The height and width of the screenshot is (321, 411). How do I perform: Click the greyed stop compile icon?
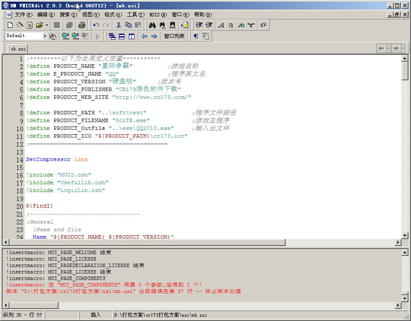pyautogui.click(x=85, y=36)
